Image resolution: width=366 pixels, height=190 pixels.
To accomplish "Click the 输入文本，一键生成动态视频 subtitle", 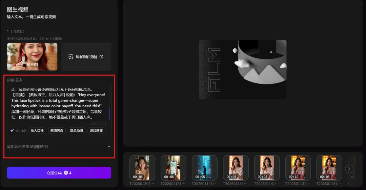I will [31, 17].
